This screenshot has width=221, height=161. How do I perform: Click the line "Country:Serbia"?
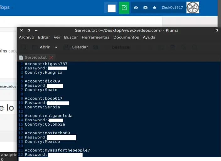[x=42, y=107]
